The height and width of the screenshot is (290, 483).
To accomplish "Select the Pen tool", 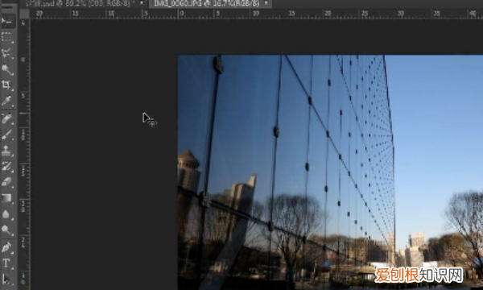I will coord(6,247).
